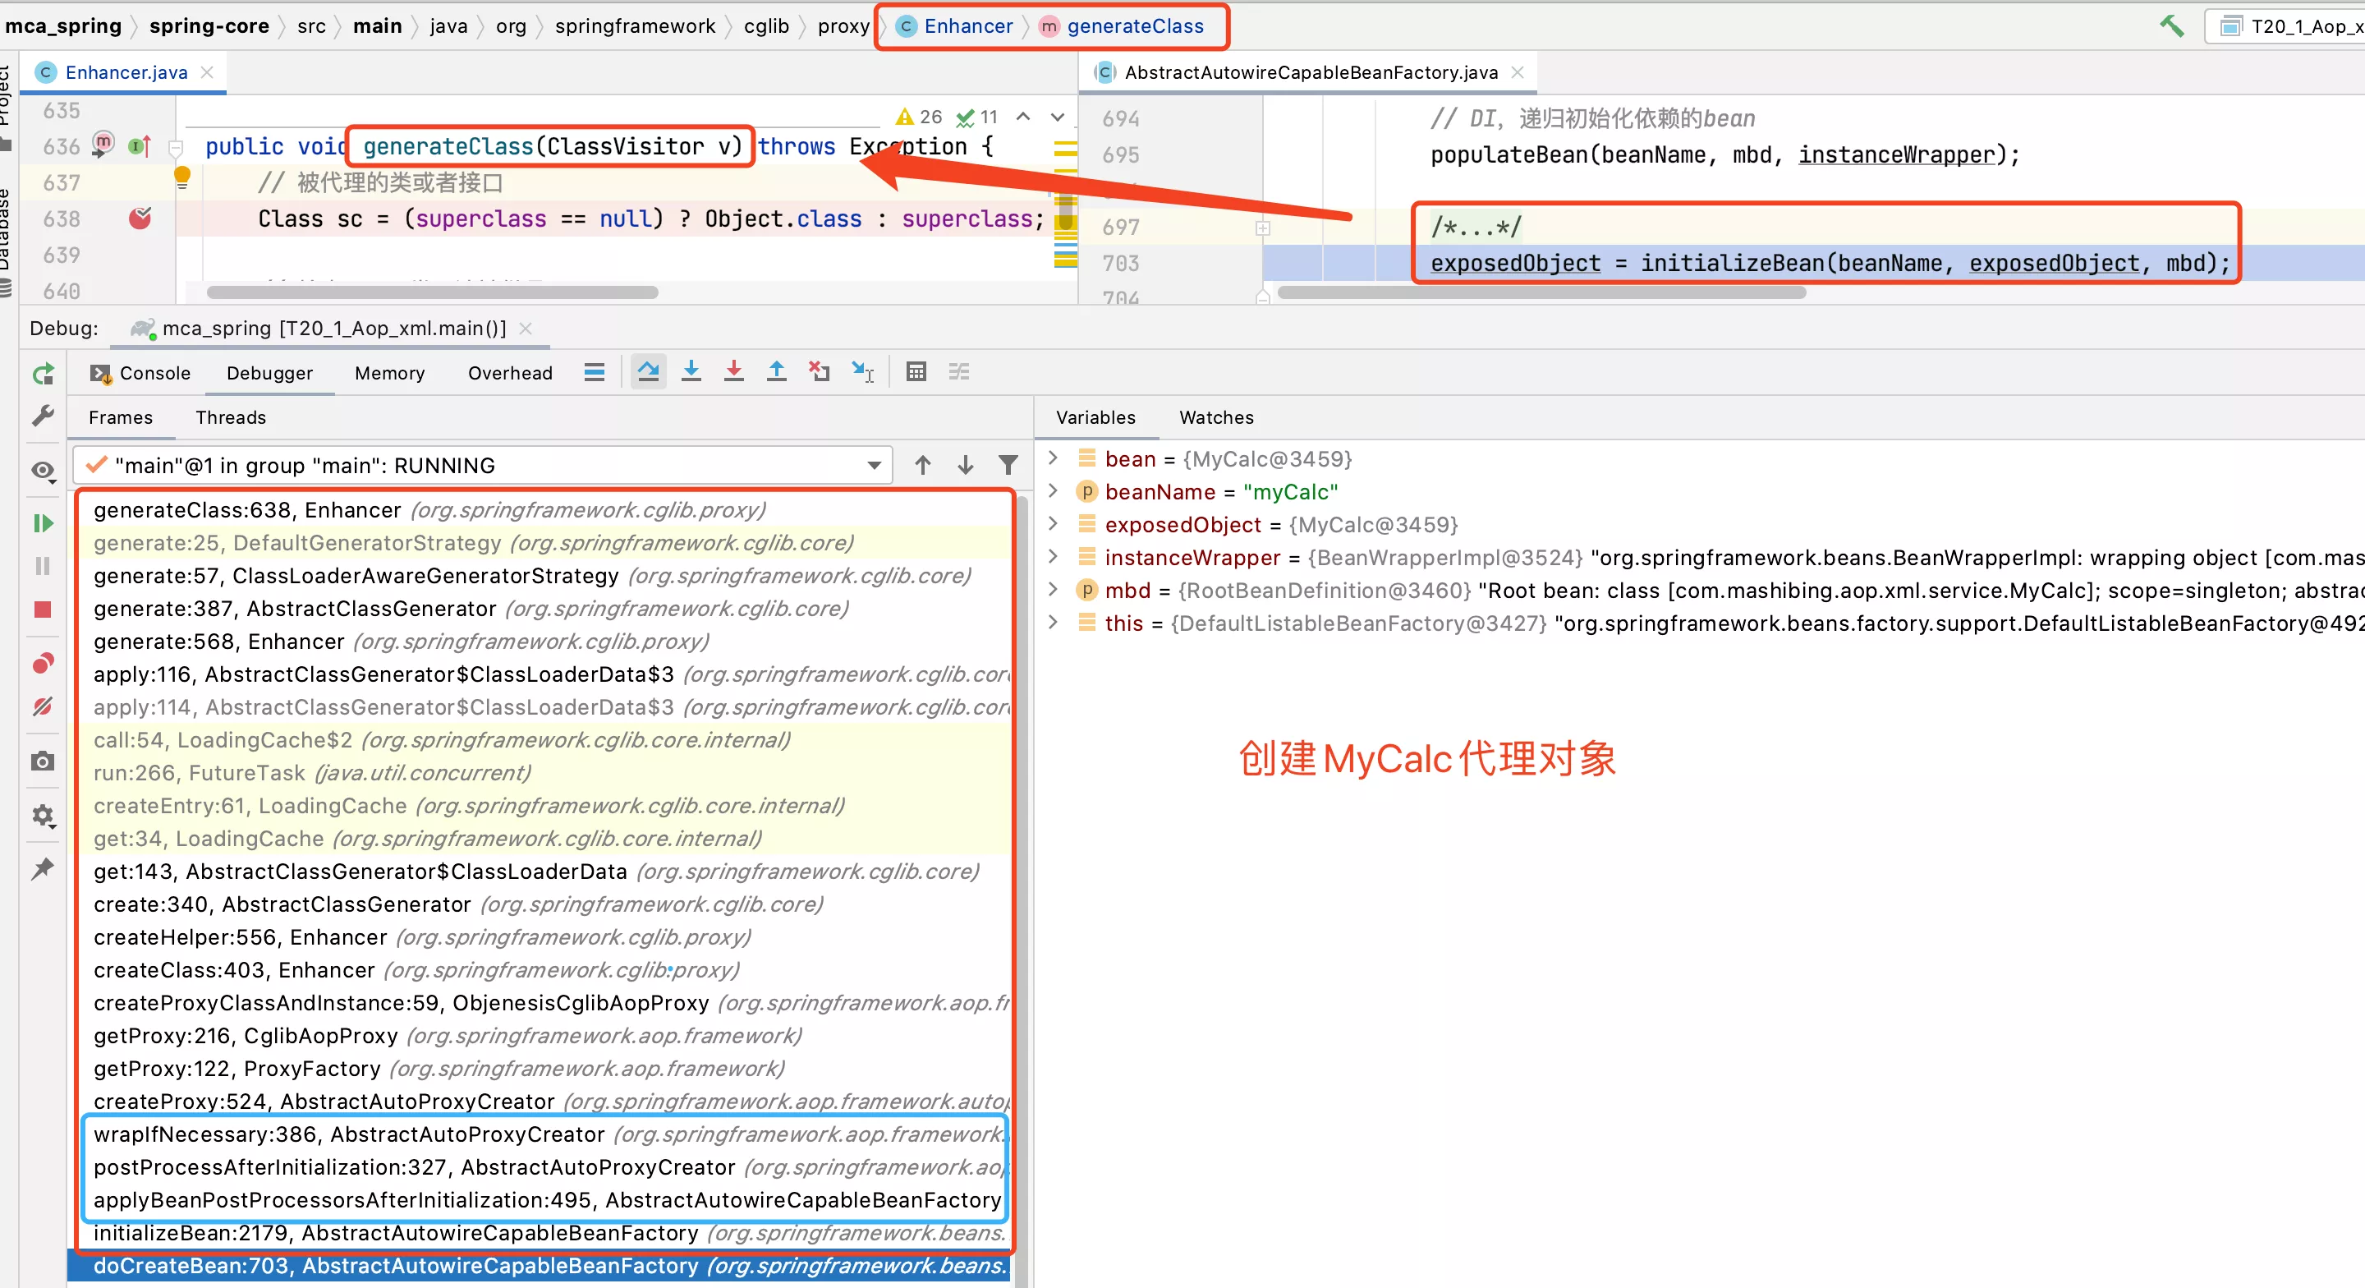Screen dimensions: 2365x1288
Task: Collapse generateClass method fold marker
Action: (x=177, y=147)
